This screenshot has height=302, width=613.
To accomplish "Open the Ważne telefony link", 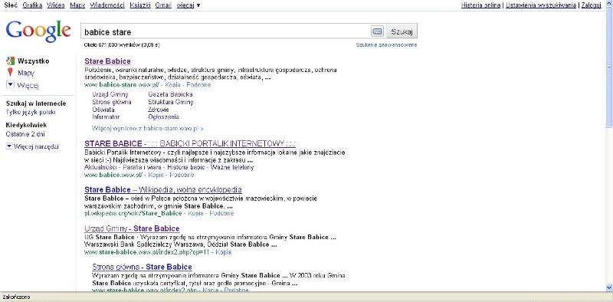I will [232, 167].
